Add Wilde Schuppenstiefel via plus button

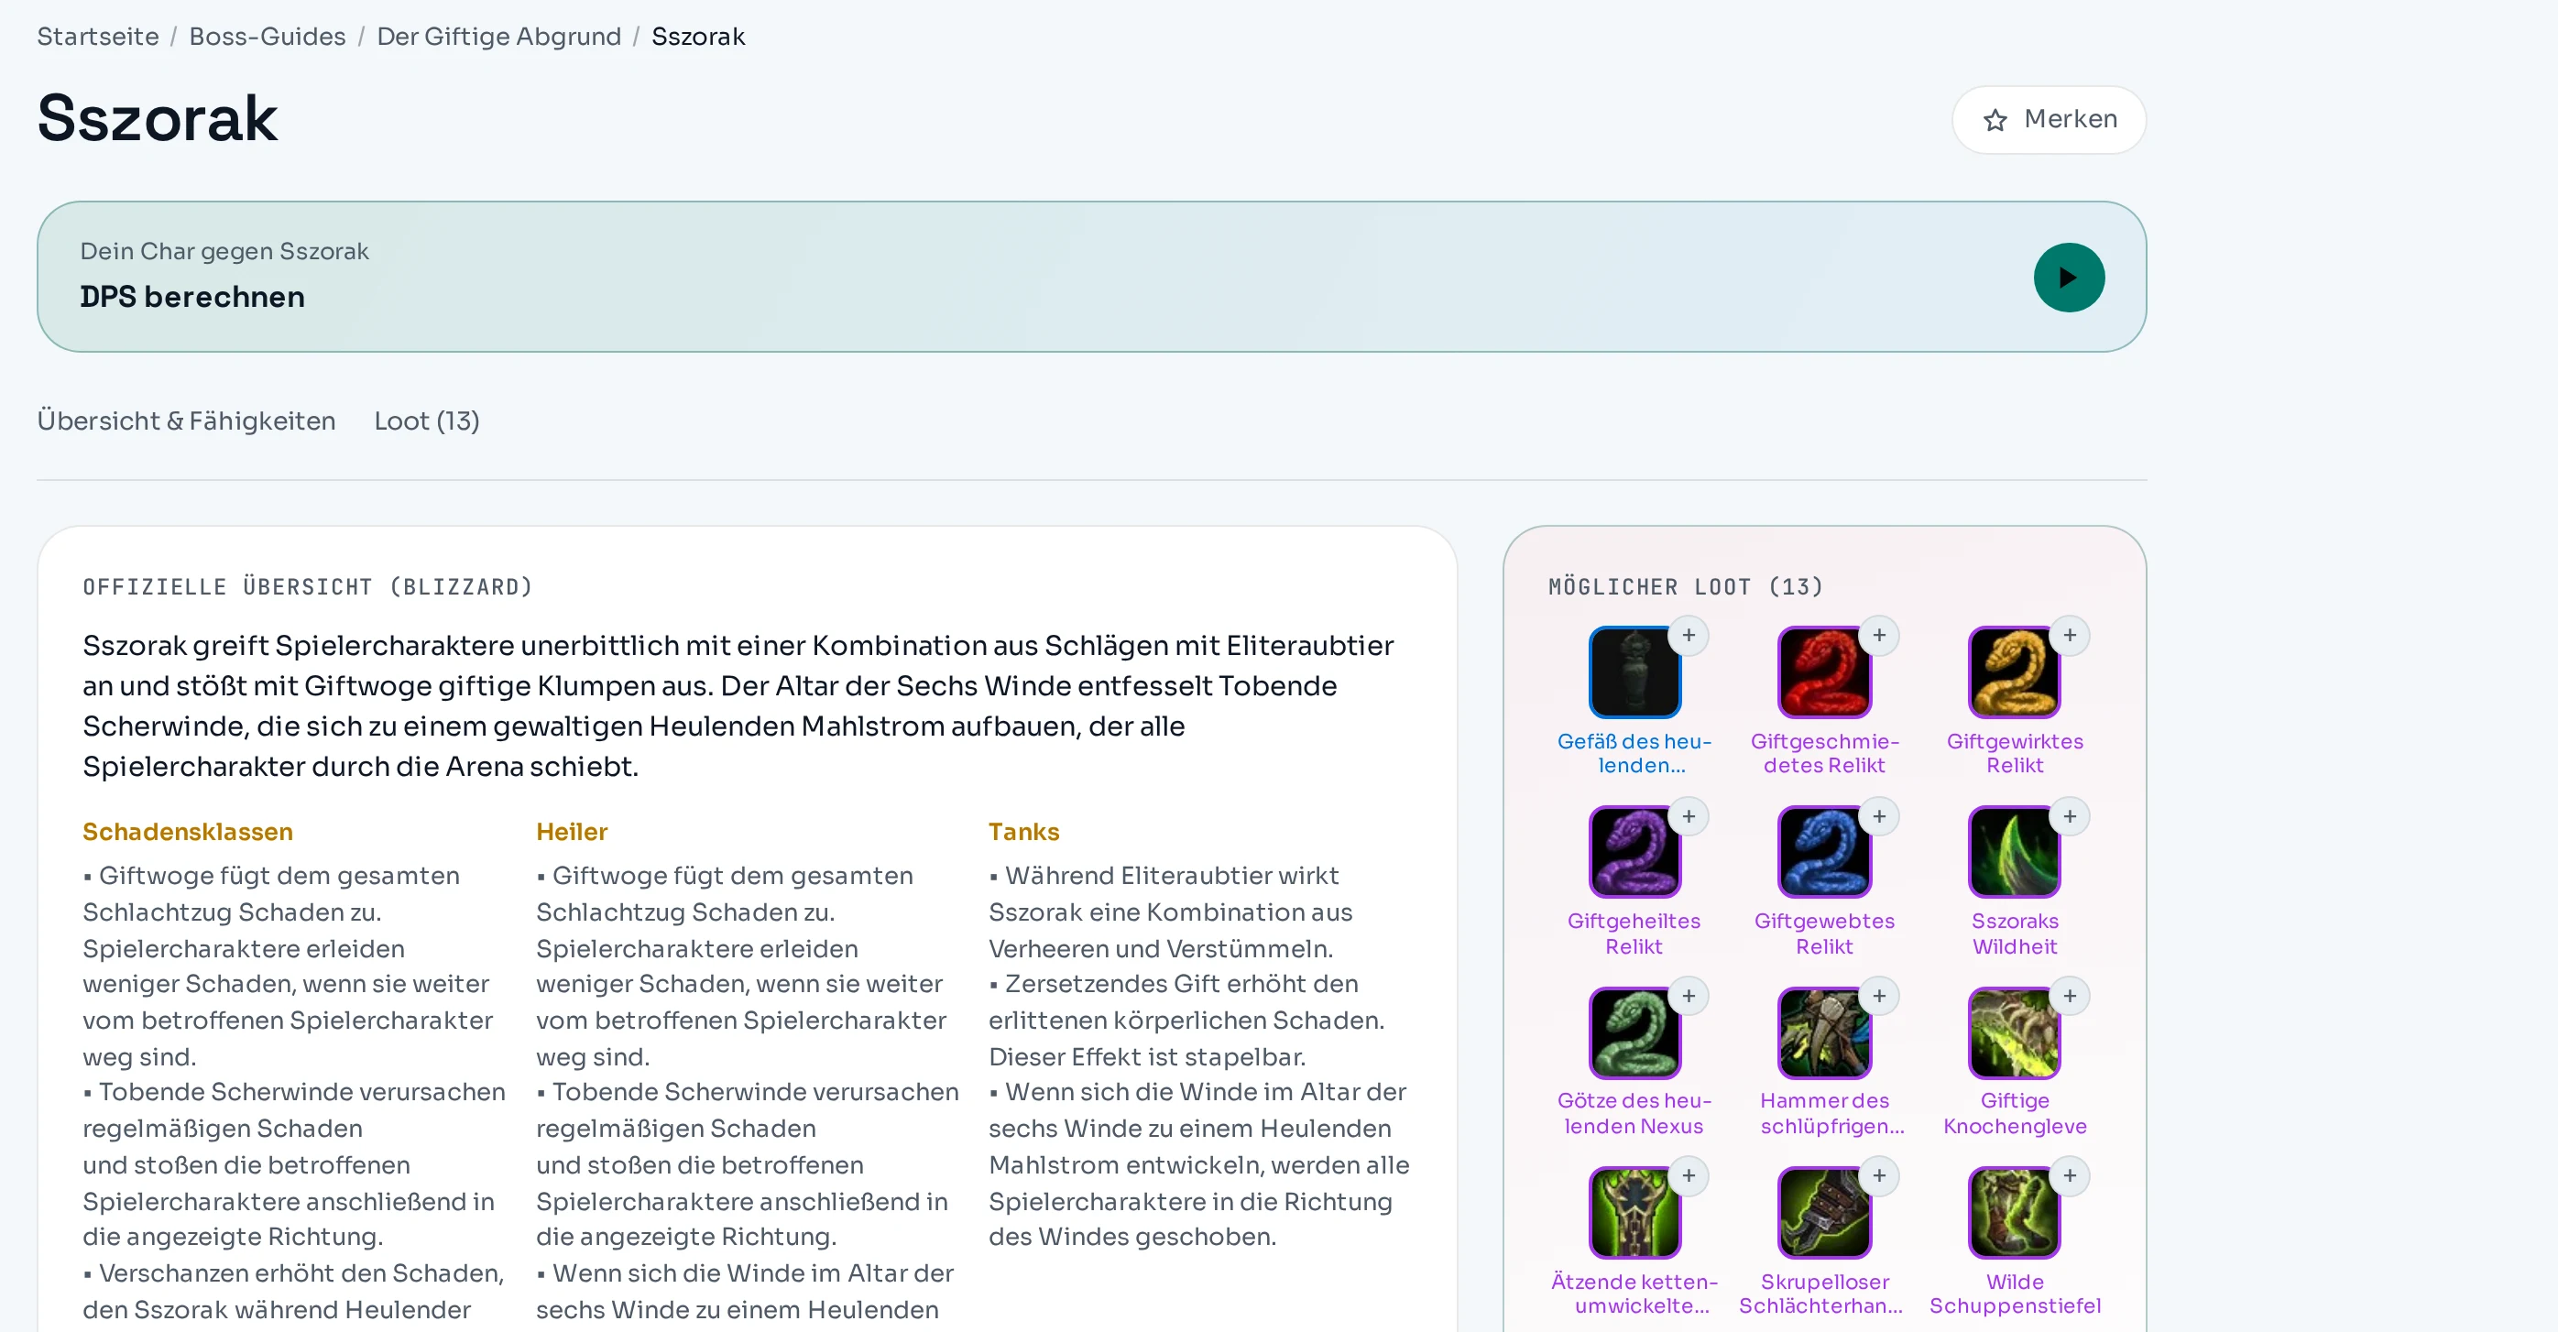point(2070,1175)
